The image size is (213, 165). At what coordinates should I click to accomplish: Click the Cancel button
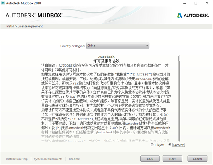(x=197, y=159)
